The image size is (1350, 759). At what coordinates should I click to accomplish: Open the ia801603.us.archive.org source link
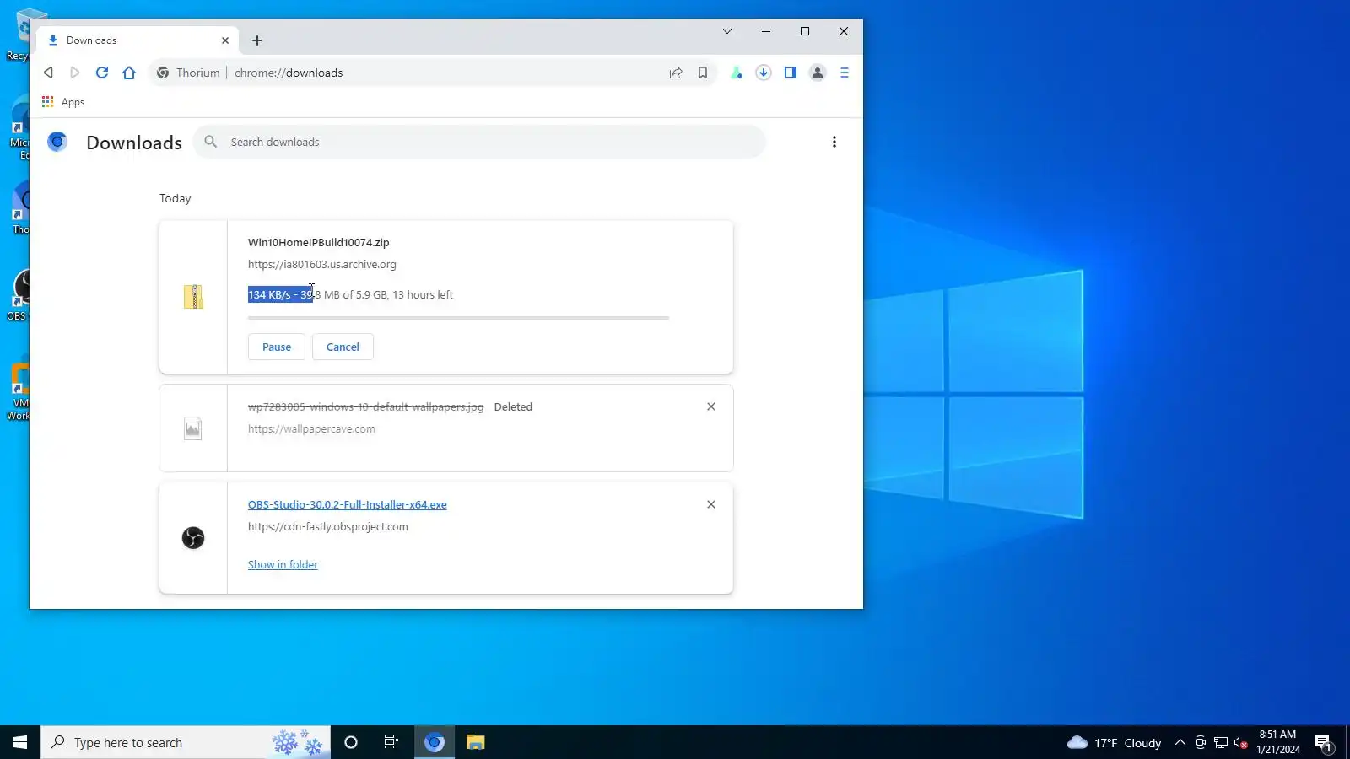coord(322,264)
